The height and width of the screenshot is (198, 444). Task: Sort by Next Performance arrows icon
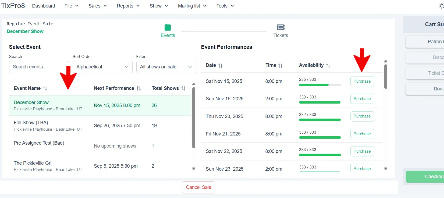click(x=139, y=88)
